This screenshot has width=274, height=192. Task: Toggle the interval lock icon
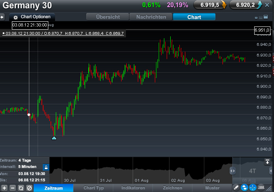point(46,167)
